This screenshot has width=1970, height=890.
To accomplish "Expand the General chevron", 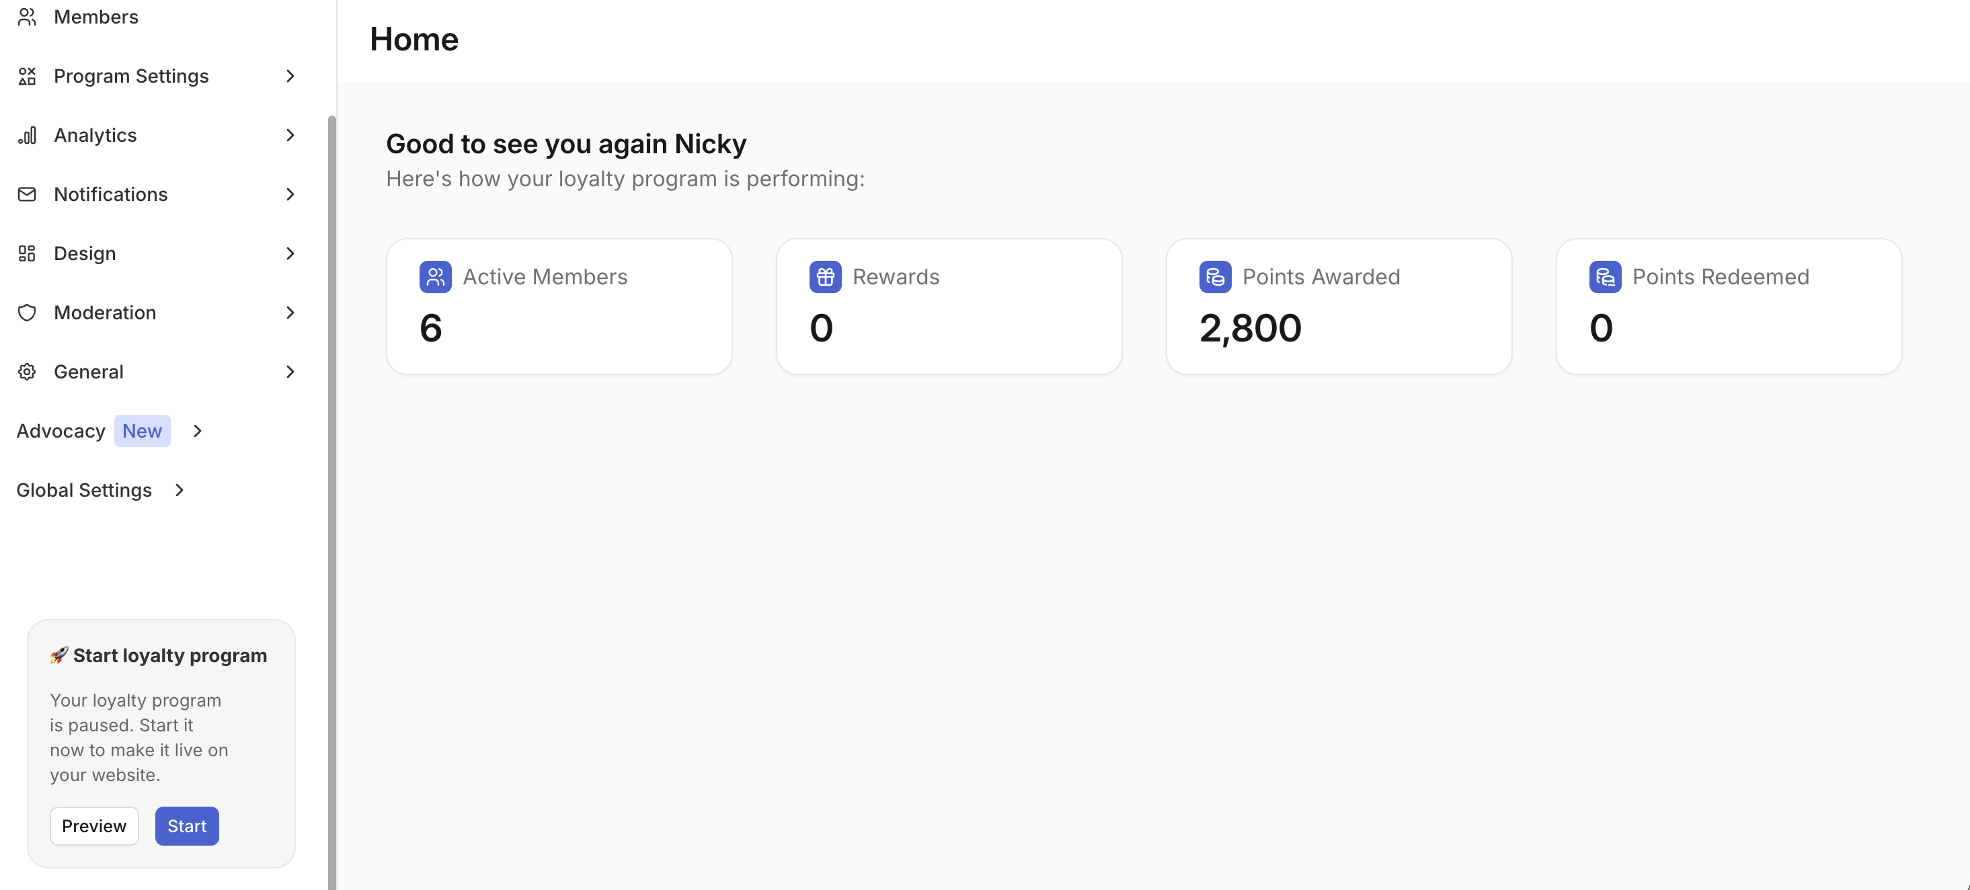I will 290,372.
